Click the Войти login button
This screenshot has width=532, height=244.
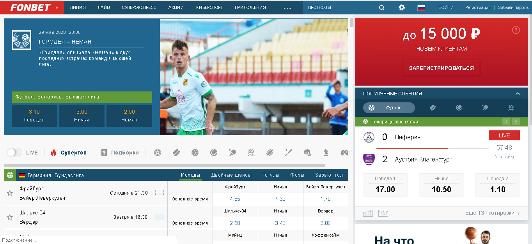click(446, 7)
